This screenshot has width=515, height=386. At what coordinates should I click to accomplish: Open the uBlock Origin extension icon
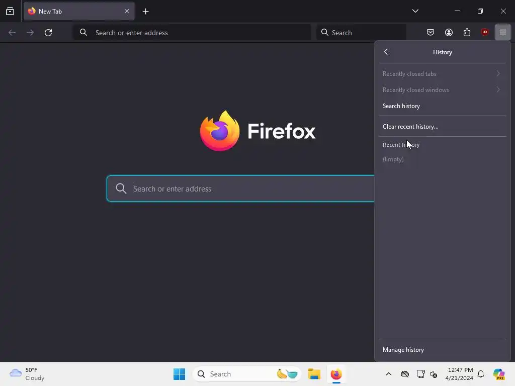484,32
